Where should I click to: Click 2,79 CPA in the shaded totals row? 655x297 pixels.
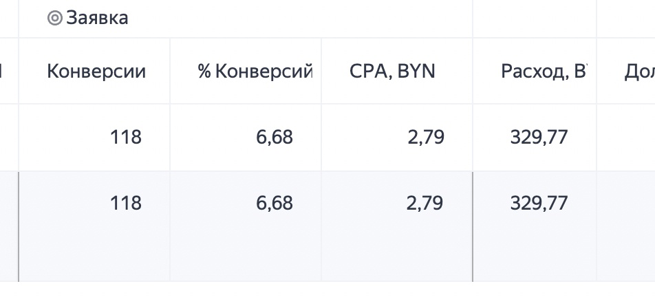[425, 203]
